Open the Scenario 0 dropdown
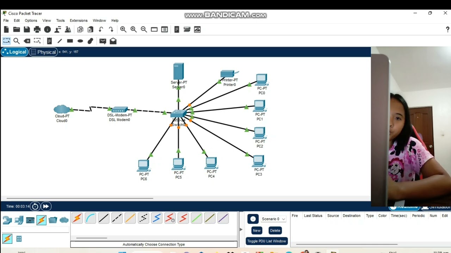This screenshot has width=451, height=253. (273, 219)
